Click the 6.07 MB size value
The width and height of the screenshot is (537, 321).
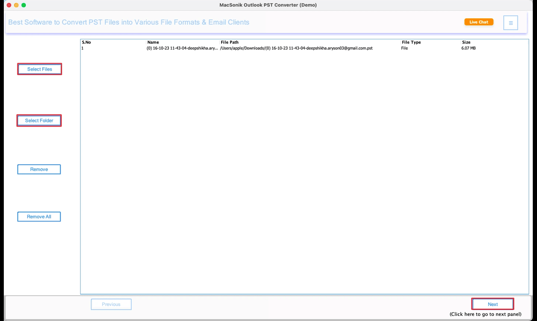(x=469, y=48)
